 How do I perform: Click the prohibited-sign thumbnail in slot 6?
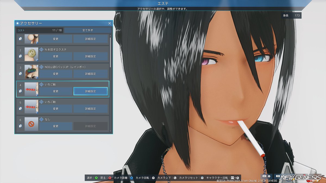31,124
